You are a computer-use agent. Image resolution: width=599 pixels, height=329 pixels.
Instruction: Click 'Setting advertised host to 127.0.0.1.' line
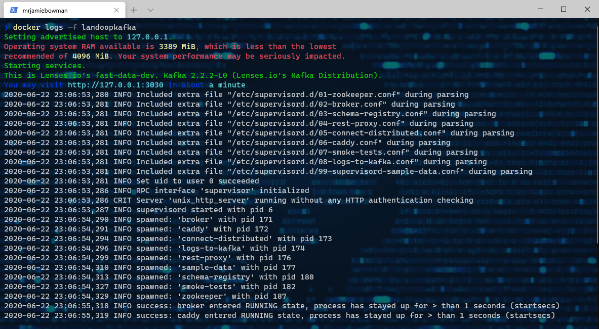click(88, 37)
